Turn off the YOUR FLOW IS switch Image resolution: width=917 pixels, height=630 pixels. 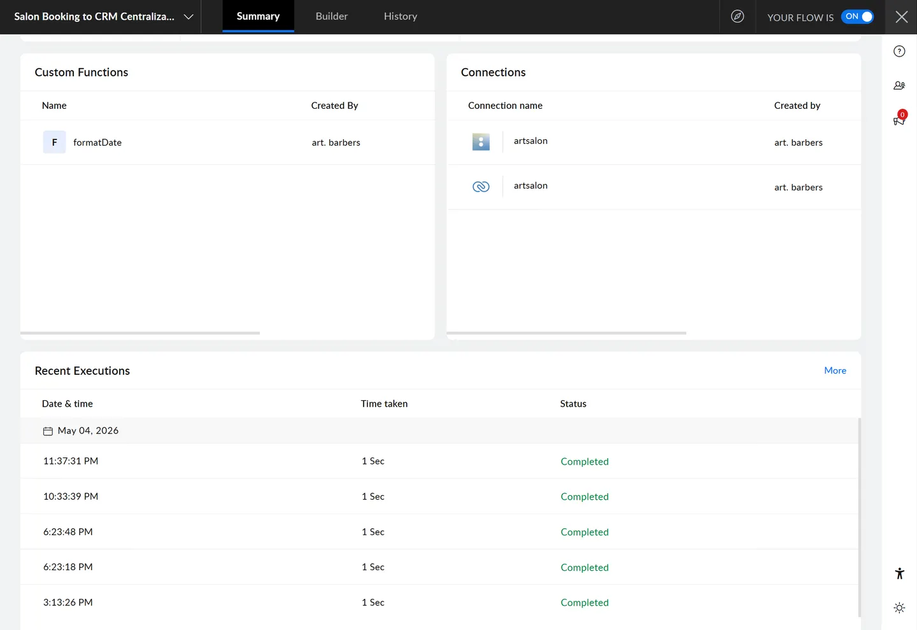(x=857, y=17)
